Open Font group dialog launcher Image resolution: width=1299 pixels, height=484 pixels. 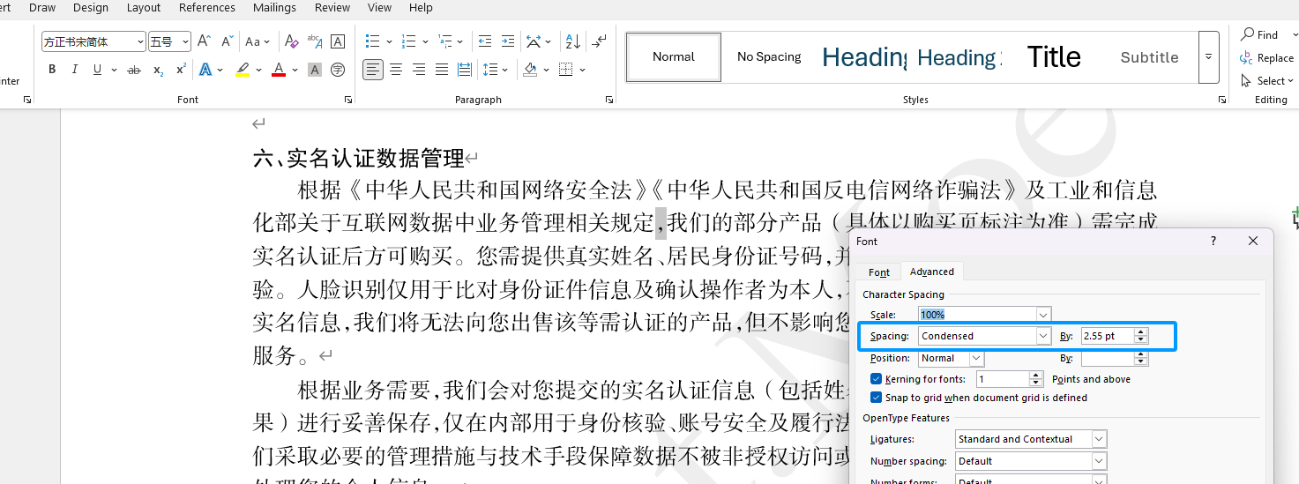[347, 101]
